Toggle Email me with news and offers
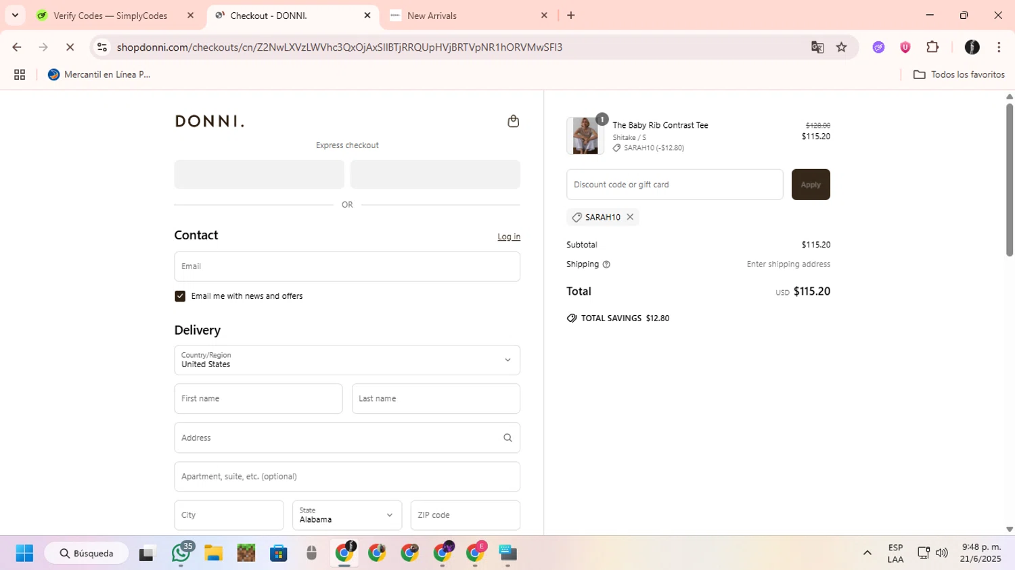Image resolution: width=1015 pixels, height=570 pixels. tap(180, 296)
